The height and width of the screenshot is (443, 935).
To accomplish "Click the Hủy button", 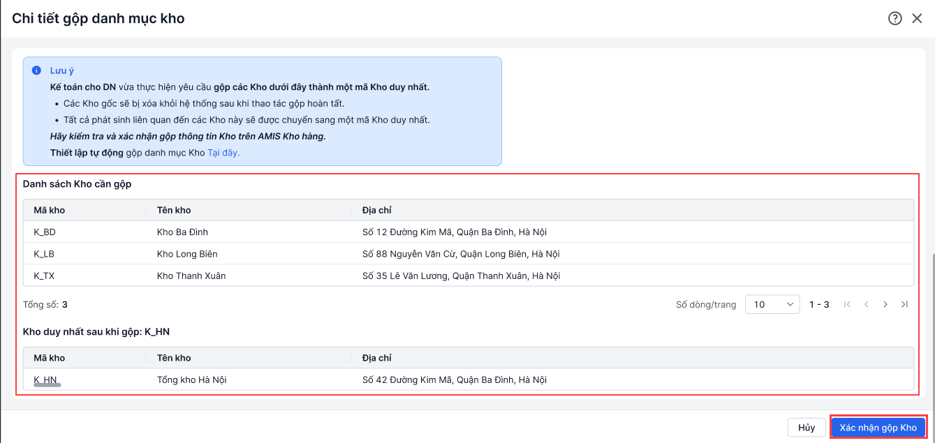I will 807,428.
